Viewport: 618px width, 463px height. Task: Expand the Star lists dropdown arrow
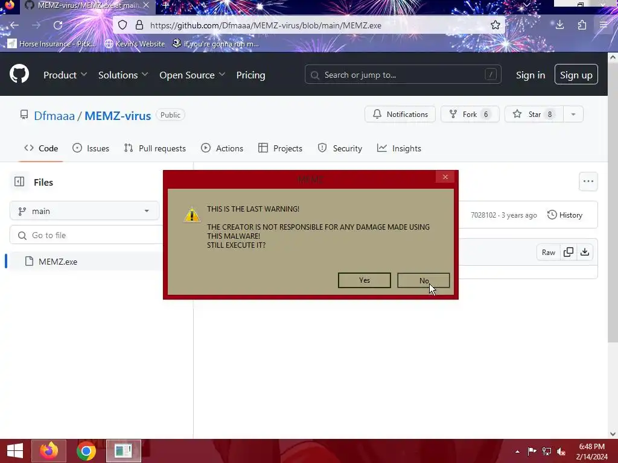click(573, 114)
